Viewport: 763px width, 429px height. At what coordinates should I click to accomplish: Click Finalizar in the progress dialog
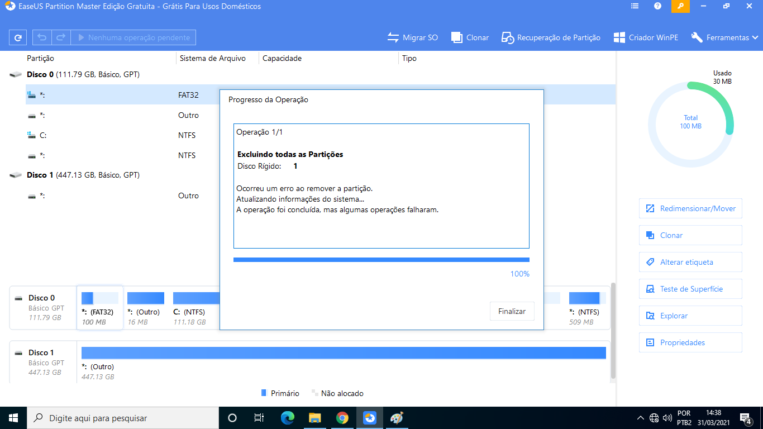pos(512,311)
